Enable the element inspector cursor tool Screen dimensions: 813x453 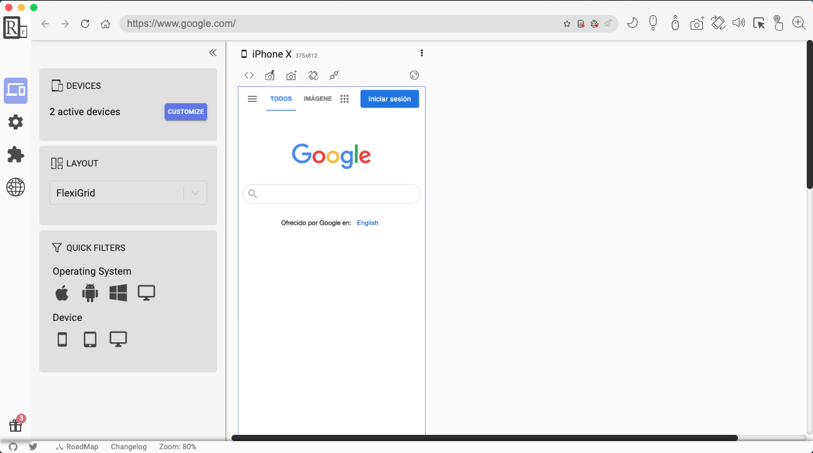click(759, 23)
